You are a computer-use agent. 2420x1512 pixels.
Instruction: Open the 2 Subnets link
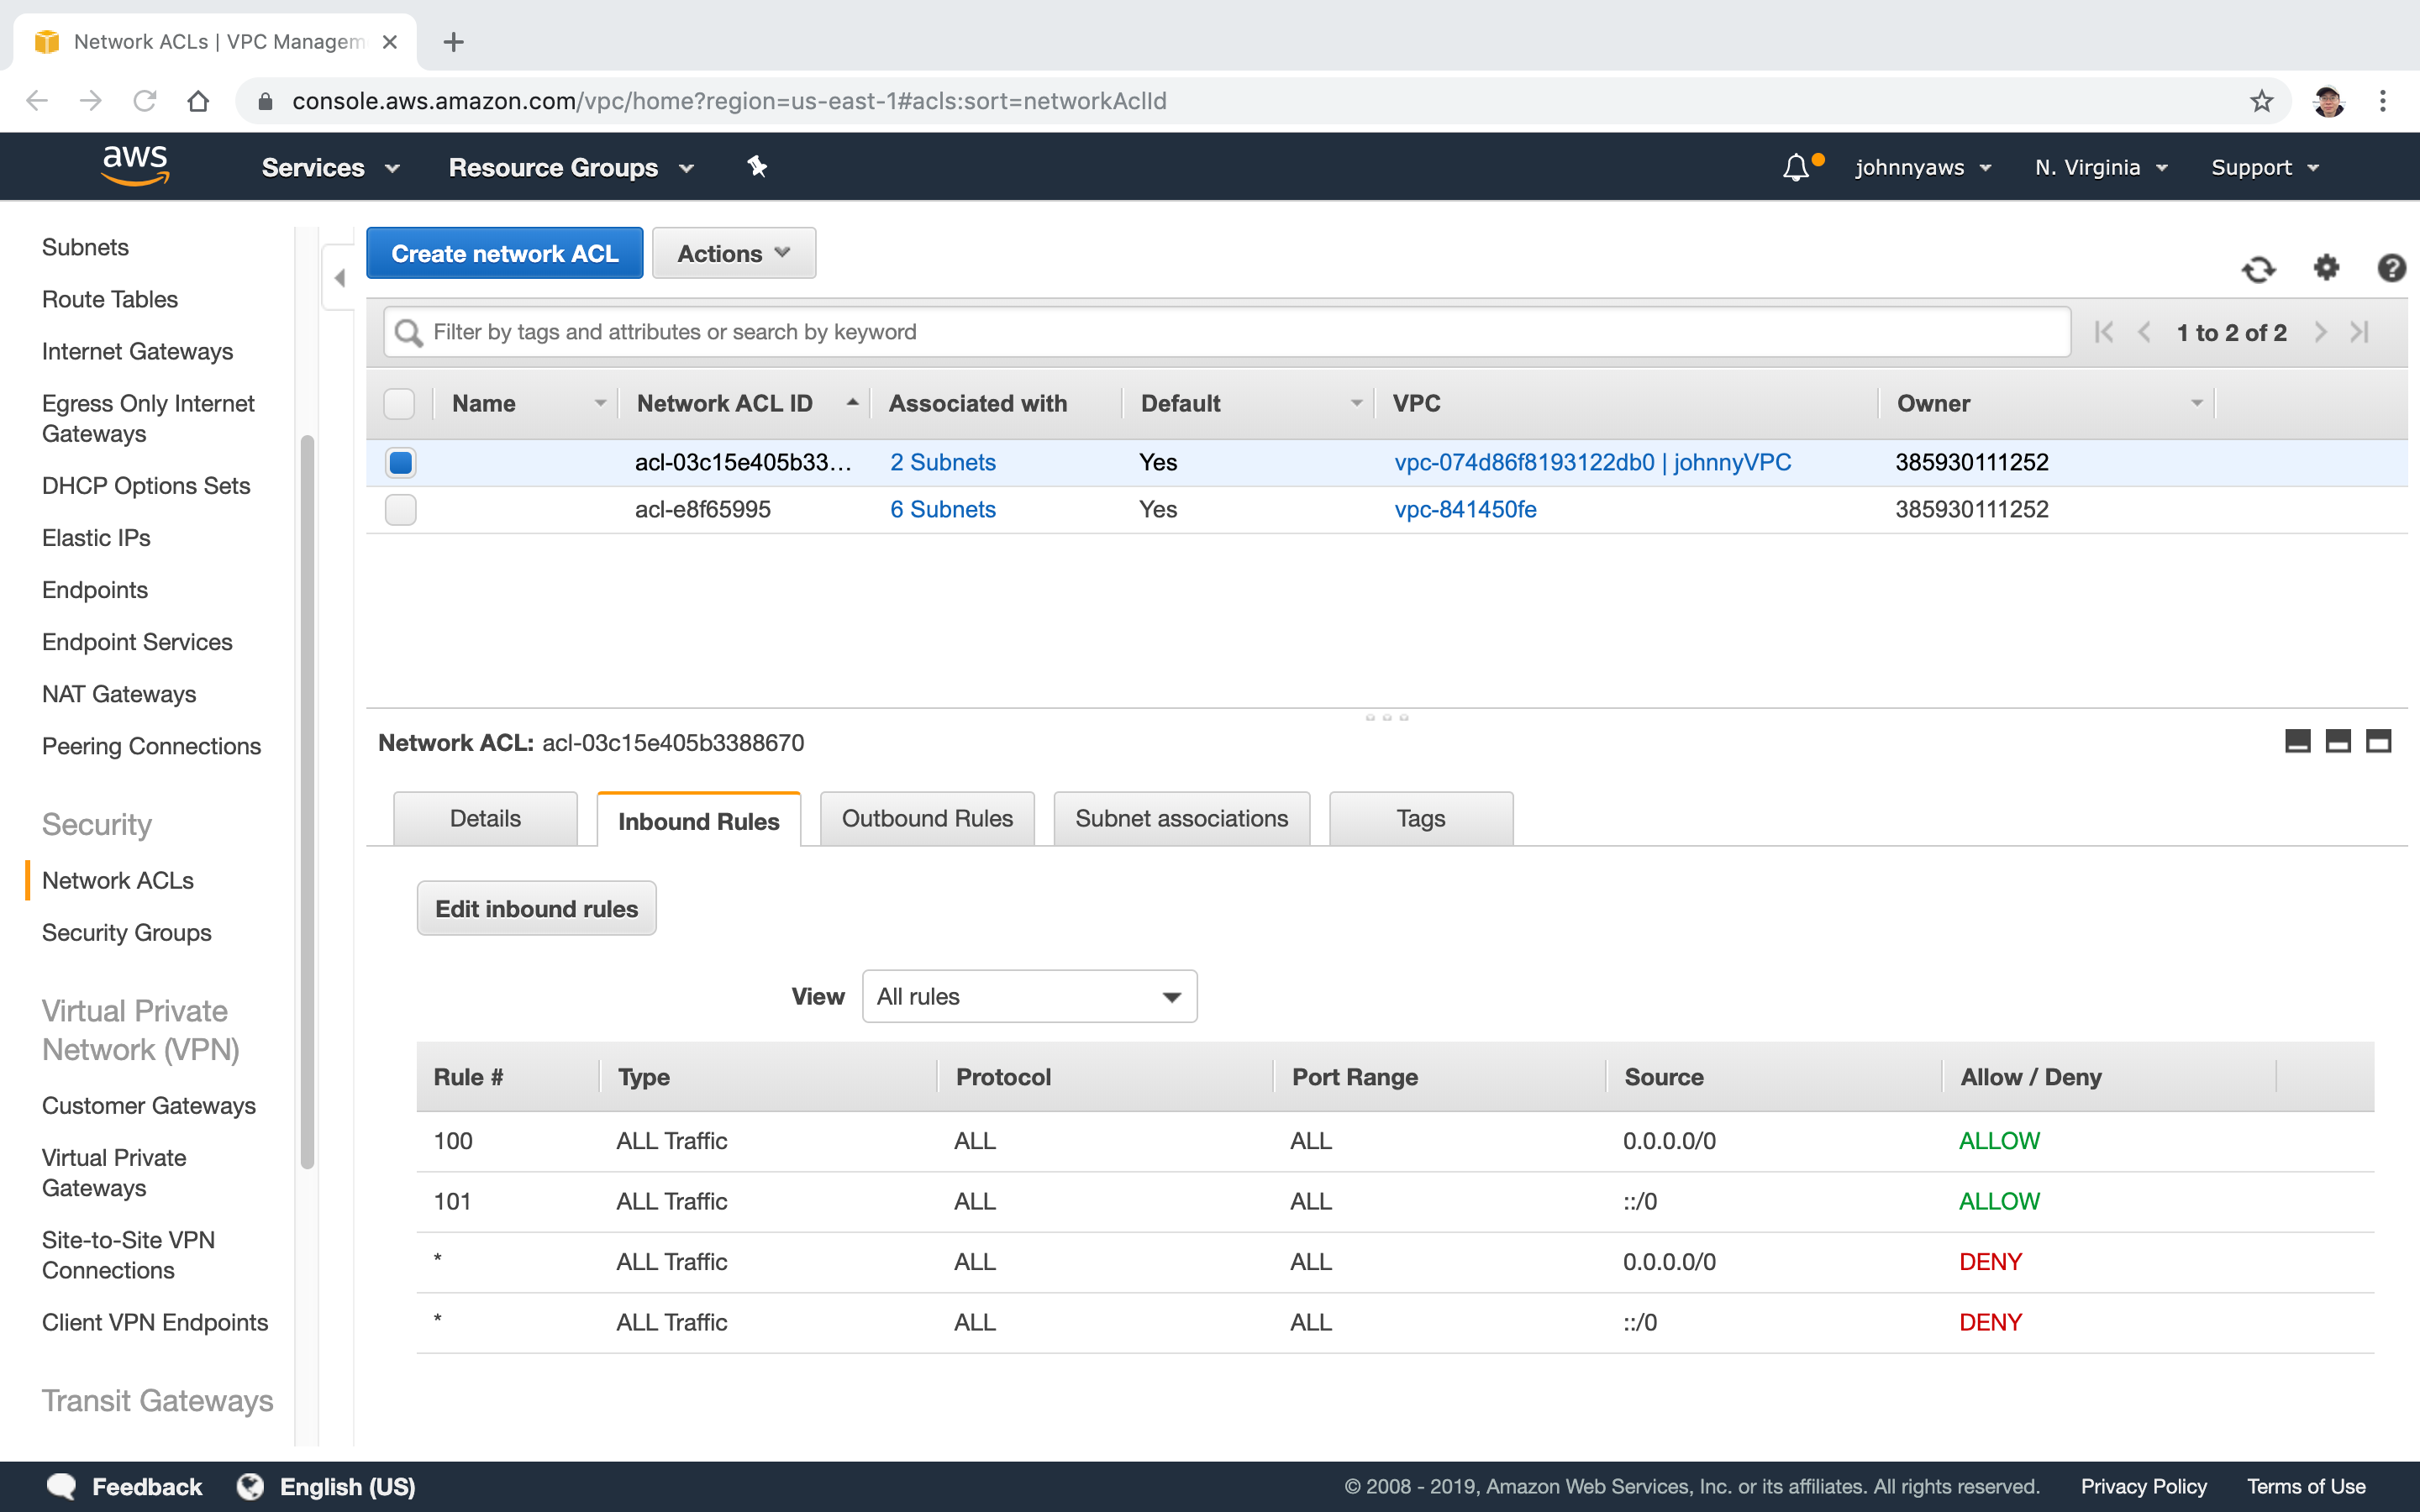942,462
